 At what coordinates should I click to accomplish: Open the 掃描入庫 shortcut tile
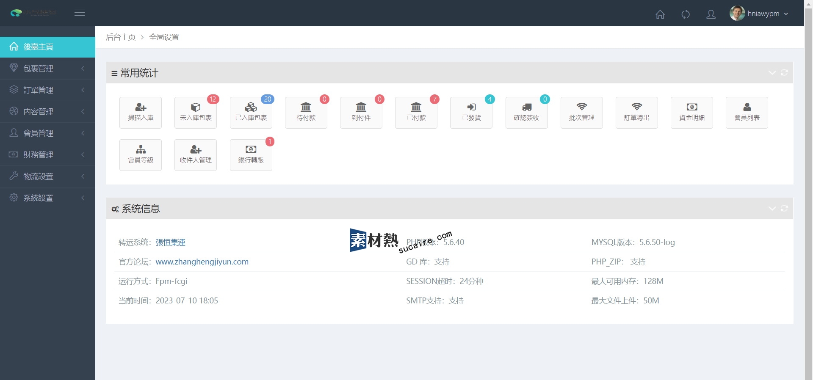pos(141,113)
